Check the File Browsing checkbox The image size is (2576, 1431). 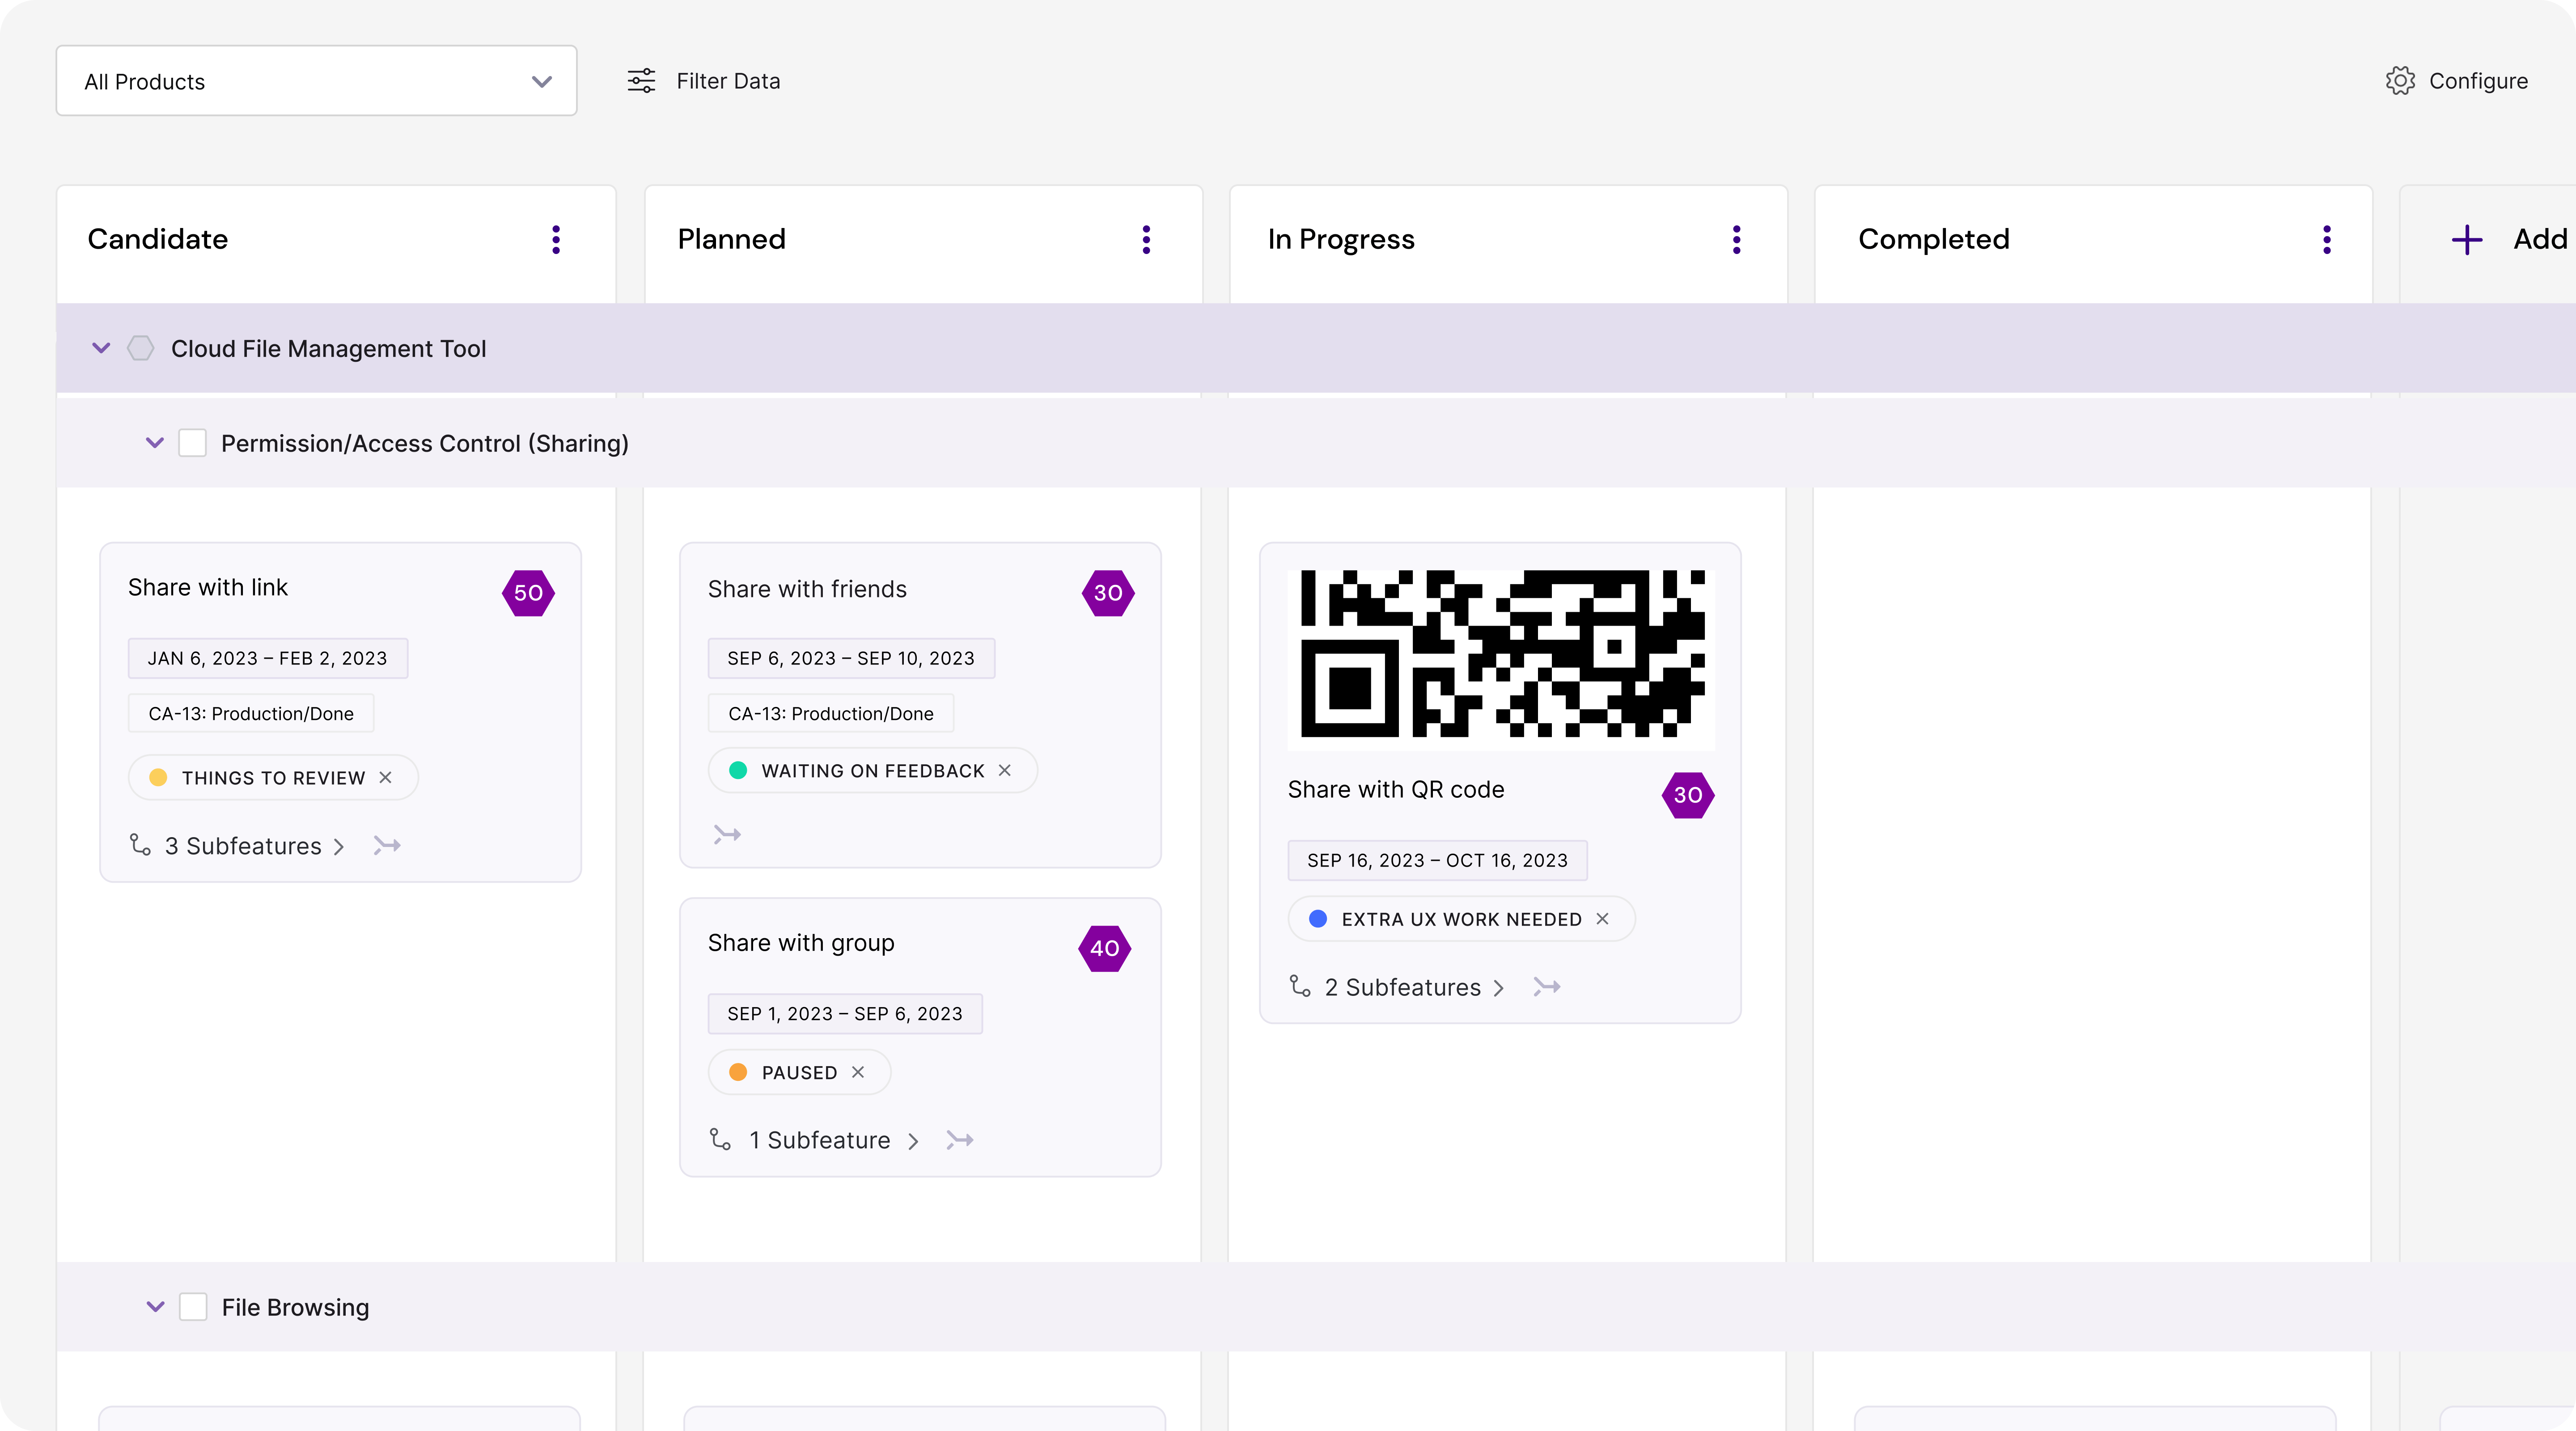click(x=193, y=1307)
